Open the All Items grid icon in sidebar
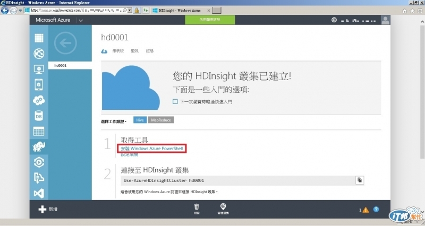Screen dimensions: 425x226 click(x=39, y=38)
